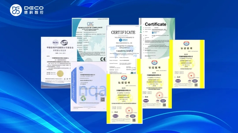Open the CPC Verification of Compliance certificate
The image size is (238, 133).
pos(90,40)
